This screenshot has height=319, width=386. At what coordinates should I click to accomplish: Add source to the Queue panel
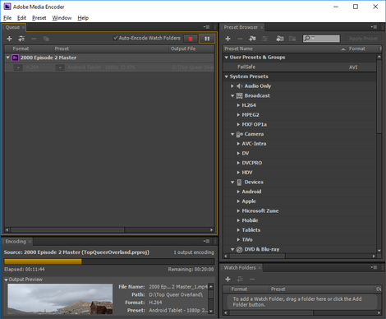[x=9, y=39]
